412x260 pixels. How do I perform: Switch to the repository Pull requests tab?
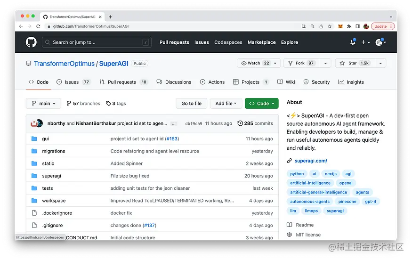click(x=123, y=82)
